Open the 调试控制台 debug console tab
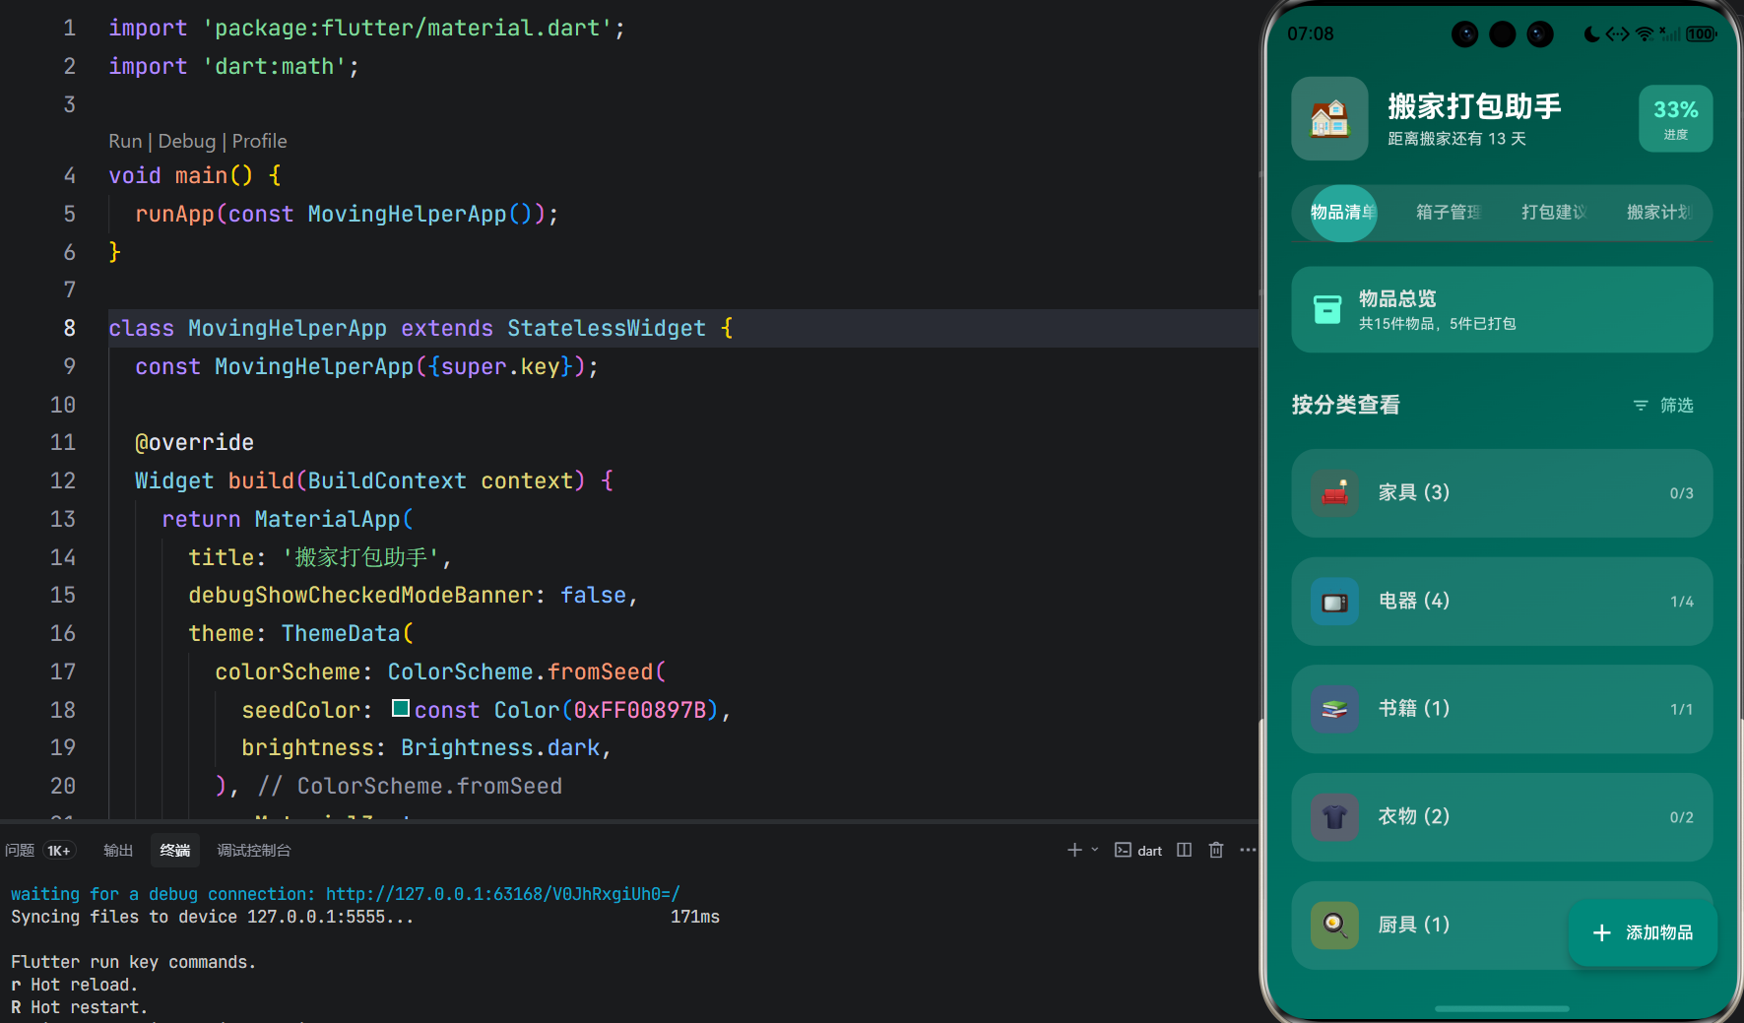 (254, 850)
